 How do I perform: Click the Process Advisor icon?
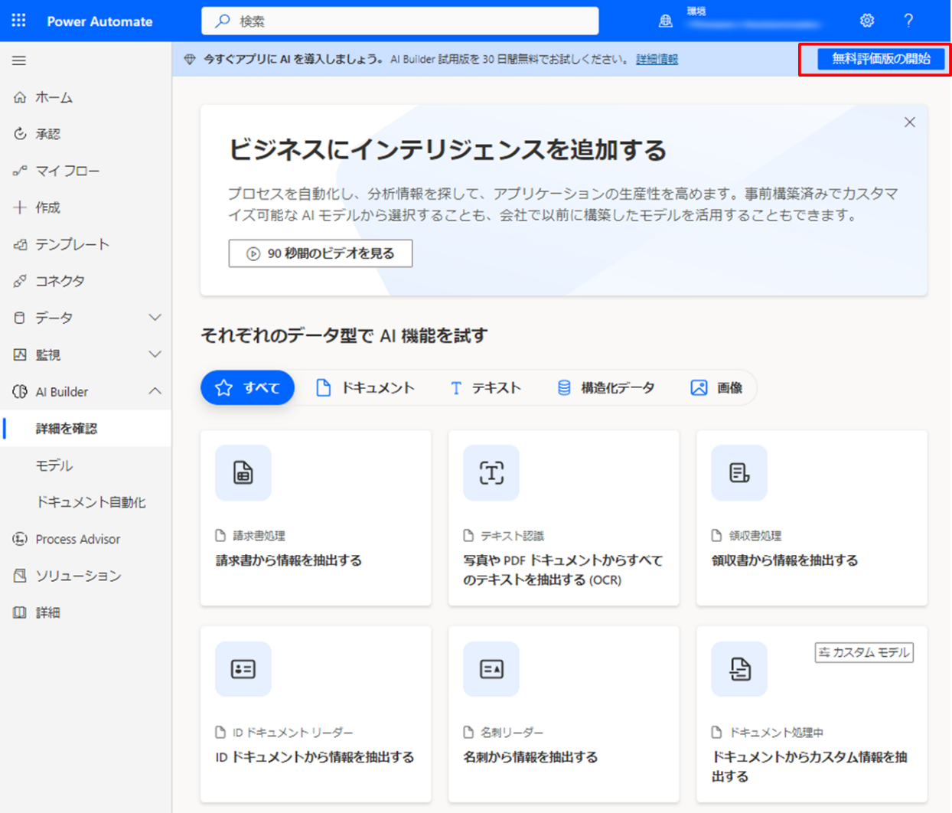(20, 539)
